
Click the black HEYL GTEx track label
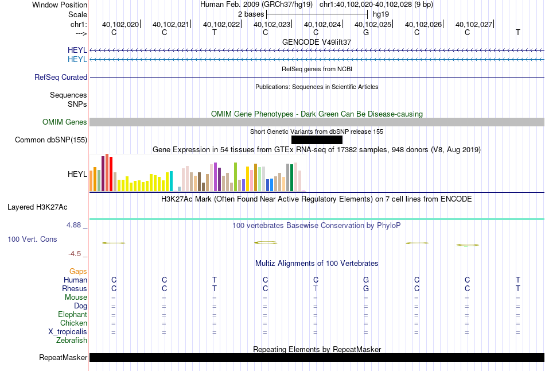pyautogui.click(x=77, y=174)
